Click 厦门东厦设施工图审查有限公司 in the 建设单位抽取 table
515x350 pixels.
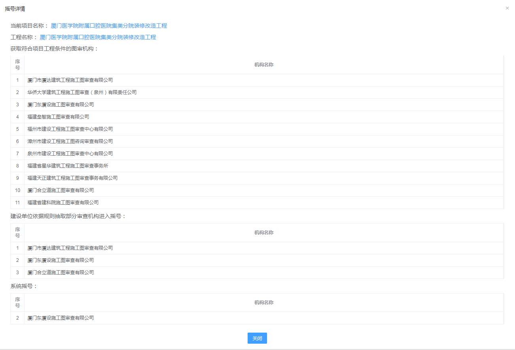click(x=61, y=260)
